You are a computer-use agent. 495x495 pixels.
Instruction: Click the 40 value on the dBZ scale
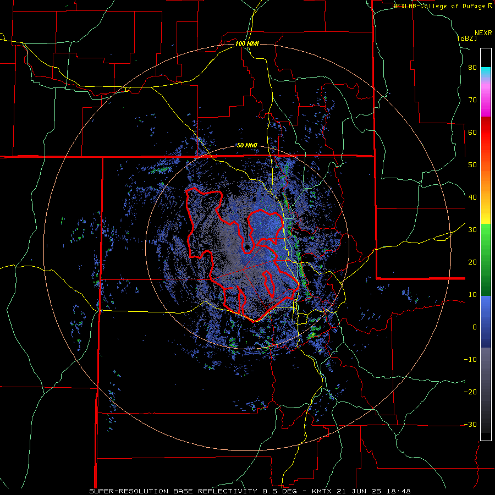tap(472, 197)
